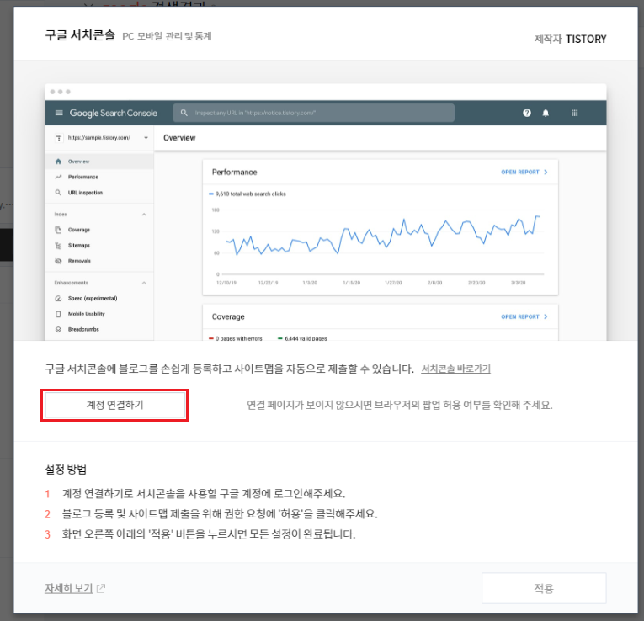
Task: Click the Mobile Usability phone icon
Action: (58, 314)
